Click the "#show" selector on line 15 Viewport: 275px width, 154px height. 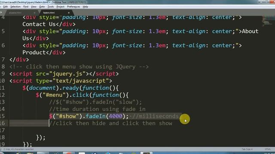click(67, 116)
